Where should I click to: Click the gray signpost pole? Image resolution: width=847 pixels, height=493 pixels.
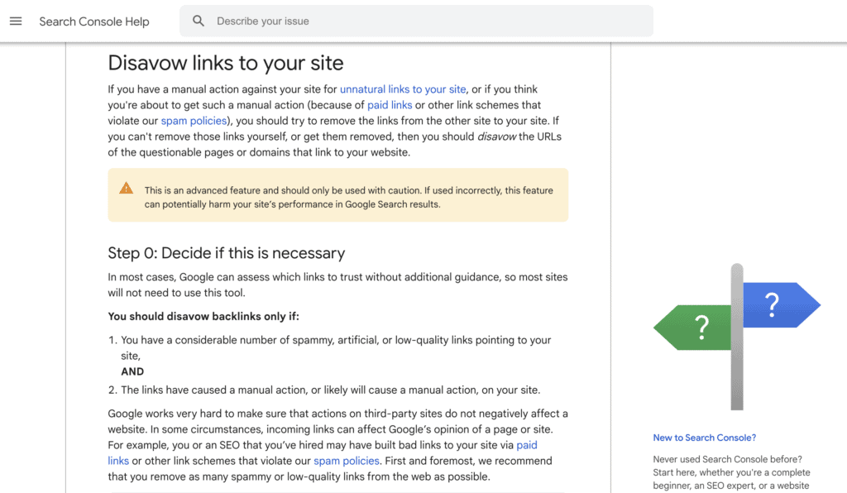pos(737,364)
